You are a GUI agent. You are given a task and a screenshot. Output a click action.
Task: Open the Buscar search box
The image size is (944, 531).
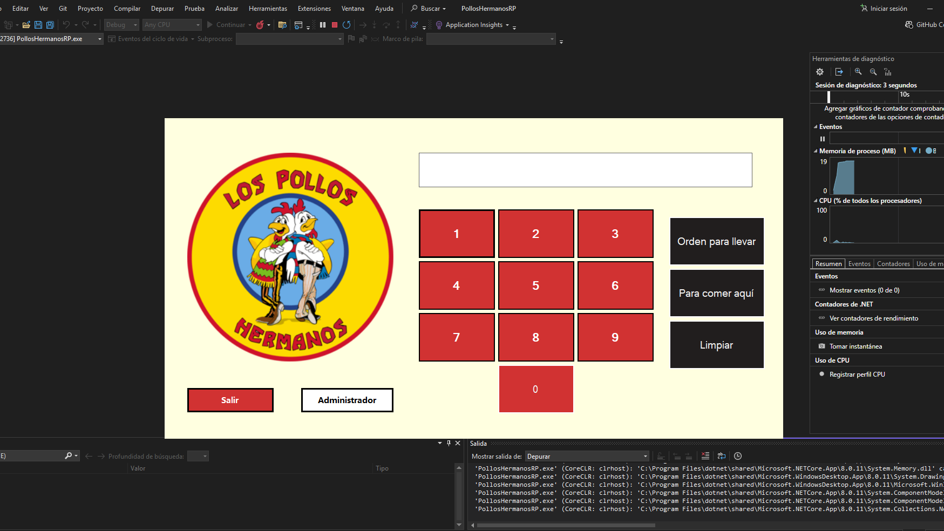coord(429,9)
